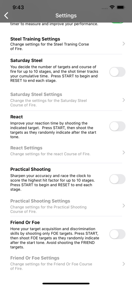Turn on the React toggle
The width and height of the screenshot is (132, 287).
[x=117, y=126]
